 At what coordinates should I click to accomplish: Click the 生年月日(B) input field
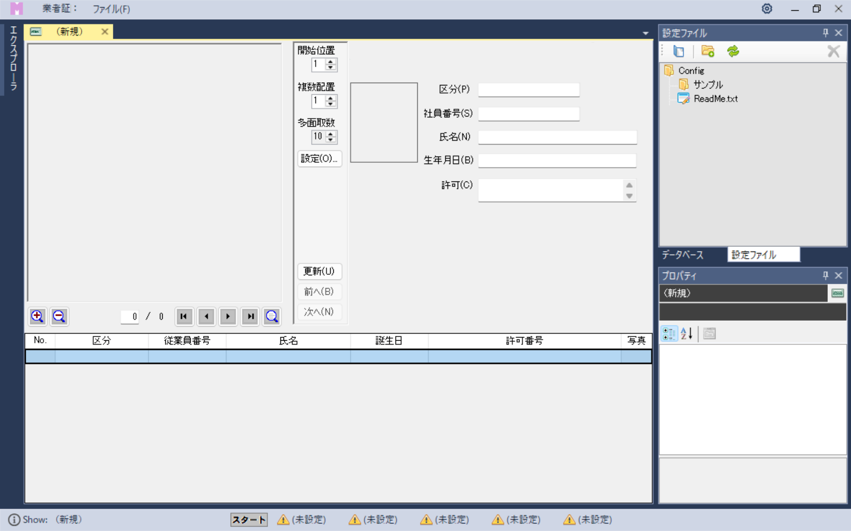(x=557, y=161)
